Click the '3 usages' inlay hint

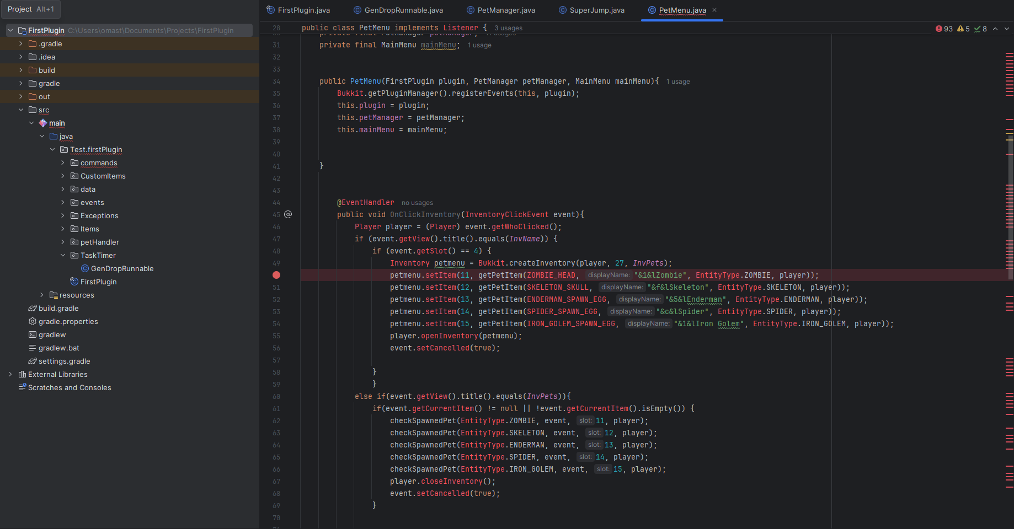click(508, 28)
